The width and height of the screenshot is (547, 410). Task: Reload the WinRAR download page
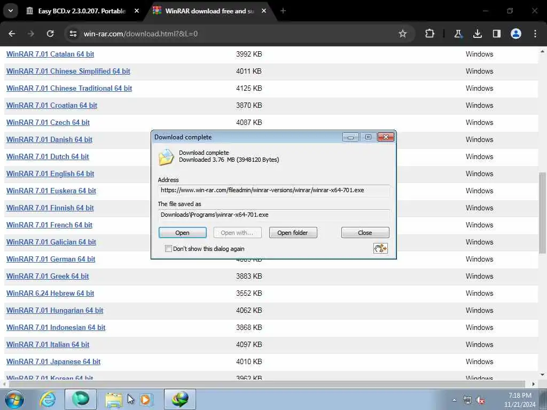50,34
